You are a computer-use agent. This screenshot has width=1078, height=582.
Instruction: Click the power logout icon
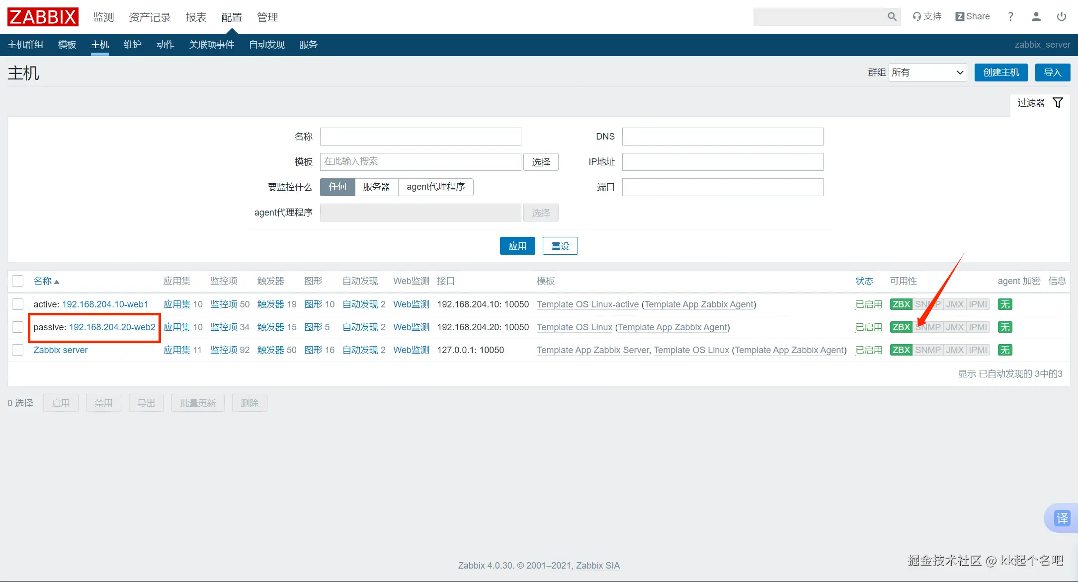1062,16
